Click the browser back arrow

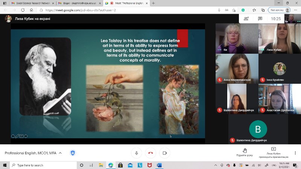click(6, 10)
